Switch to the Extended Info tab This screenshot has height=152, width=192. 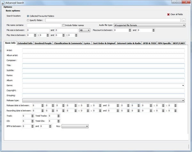coord(25,43)
